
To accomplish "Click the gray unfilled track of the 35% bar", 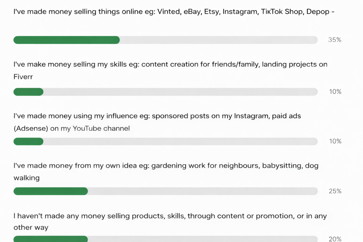I will pyautogui.click(x=218, y=40).
